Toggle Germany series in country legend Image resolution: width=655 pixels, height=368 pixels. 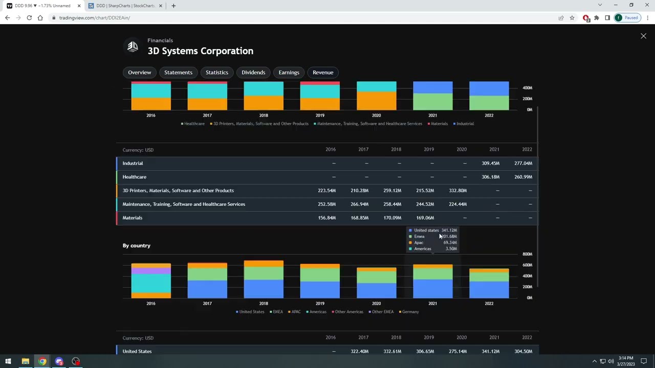click(x=408, y=312)
